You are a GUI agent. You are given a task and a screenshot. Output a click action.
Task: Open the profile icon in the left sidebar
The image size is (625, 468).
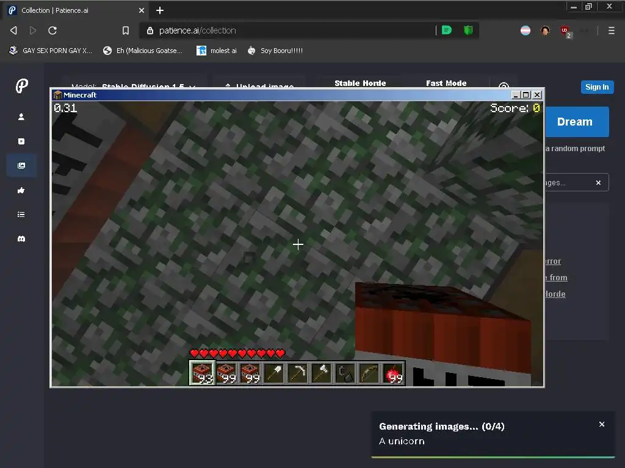[x=21, y=116]
